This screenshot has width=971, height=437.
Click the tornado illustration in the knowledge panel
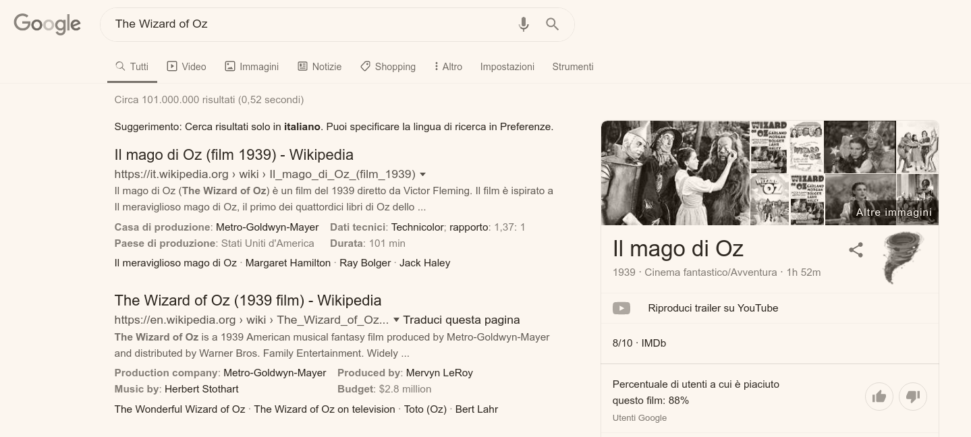coord(904,257)
